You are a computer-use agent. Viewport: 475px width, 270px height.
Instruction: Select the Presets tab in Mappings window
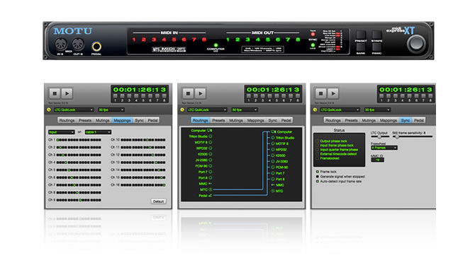tap(85, 120)
